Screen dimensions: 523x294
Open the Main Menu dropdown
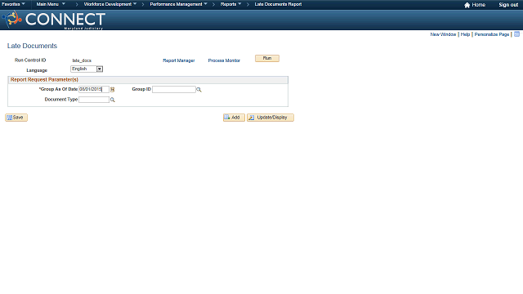tap(51, 4)
